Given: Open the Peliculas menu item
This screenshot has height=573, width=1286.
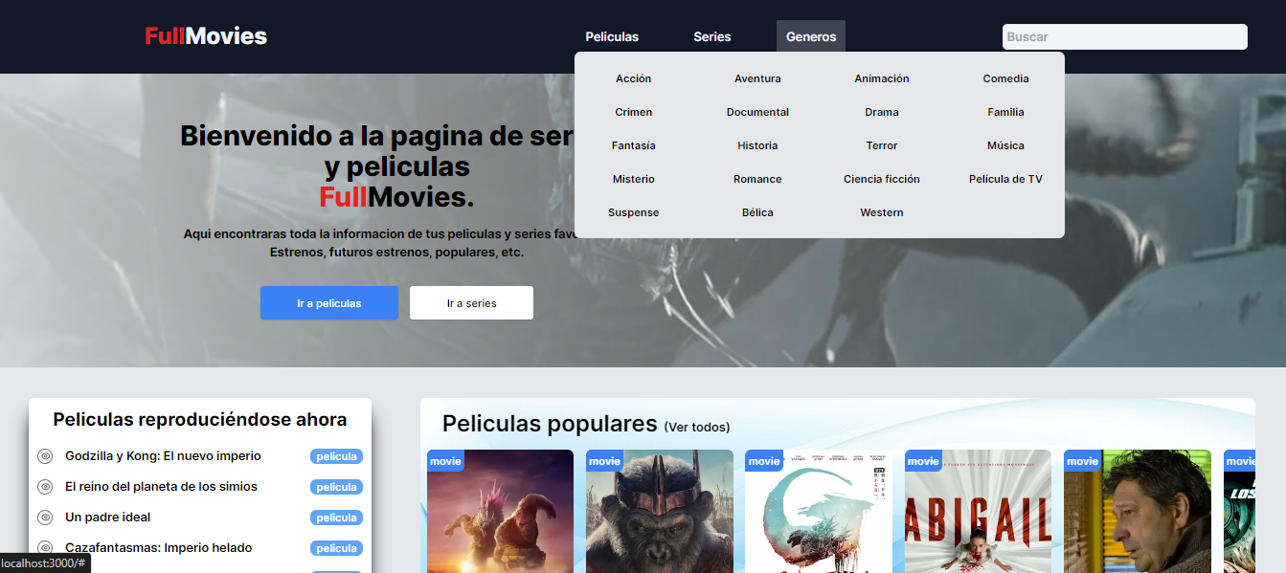Looking at the screenshot, I should click(612, 36).
